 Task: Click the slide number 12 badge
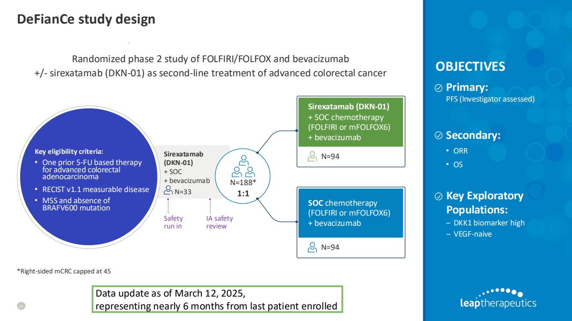20,306
